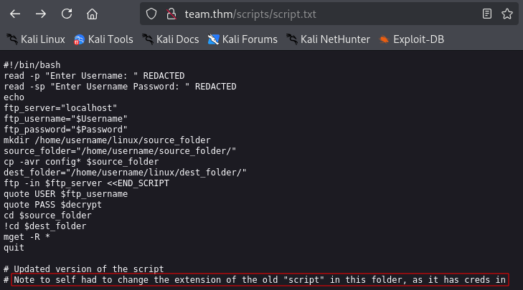Open the Exploit-DB bookmark
This screenshot has height=290, width=523.
tap(412, 39)
